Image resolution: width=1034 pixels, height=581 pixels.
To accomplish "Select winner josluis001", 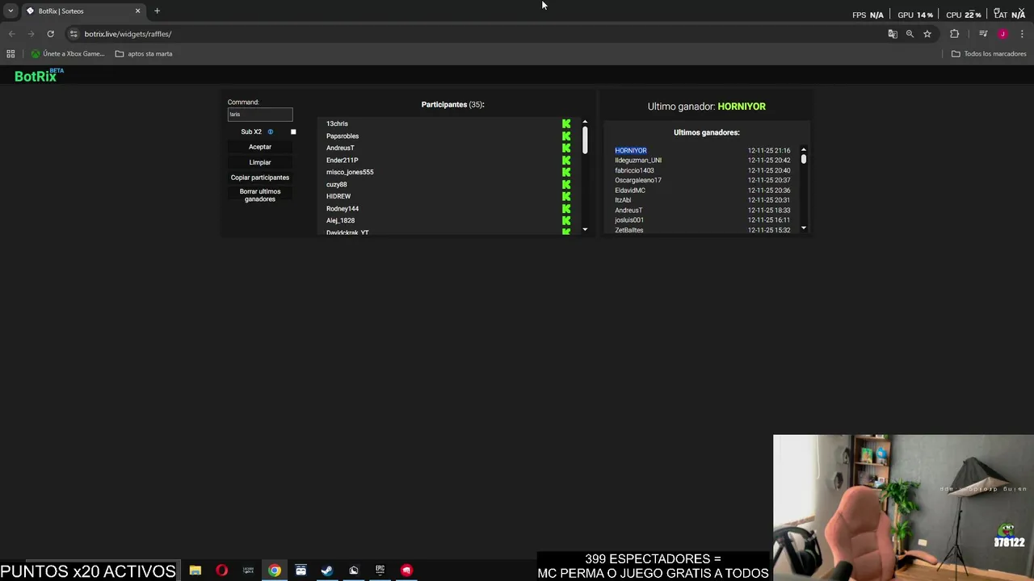I will tap(629, 219).
